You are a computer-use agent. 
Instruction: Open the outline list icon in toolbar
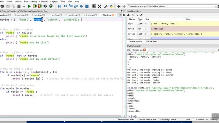coord(18,6)
